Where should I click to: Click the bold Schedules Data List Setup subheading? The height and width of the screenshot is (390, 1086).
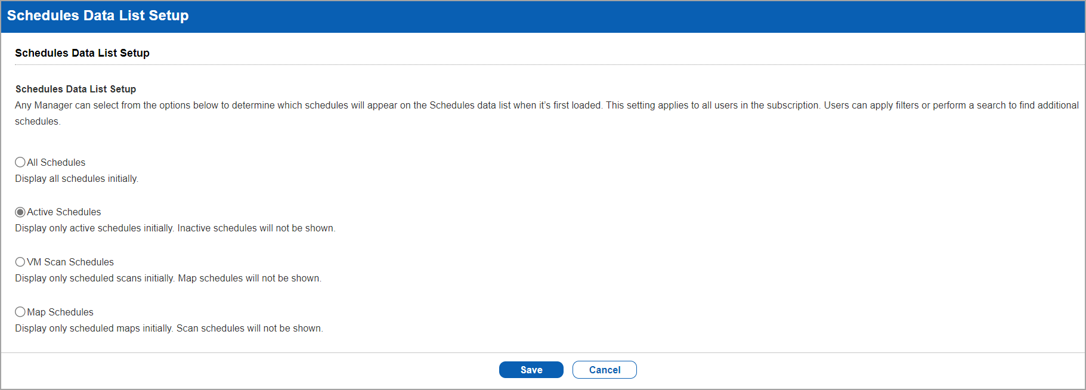click(x=75, y=89)
